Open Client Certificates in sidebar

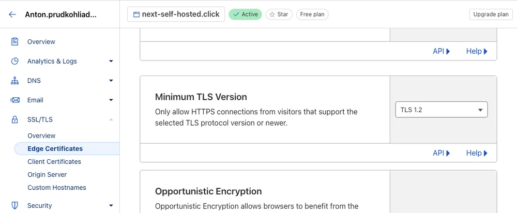point(54,161)
